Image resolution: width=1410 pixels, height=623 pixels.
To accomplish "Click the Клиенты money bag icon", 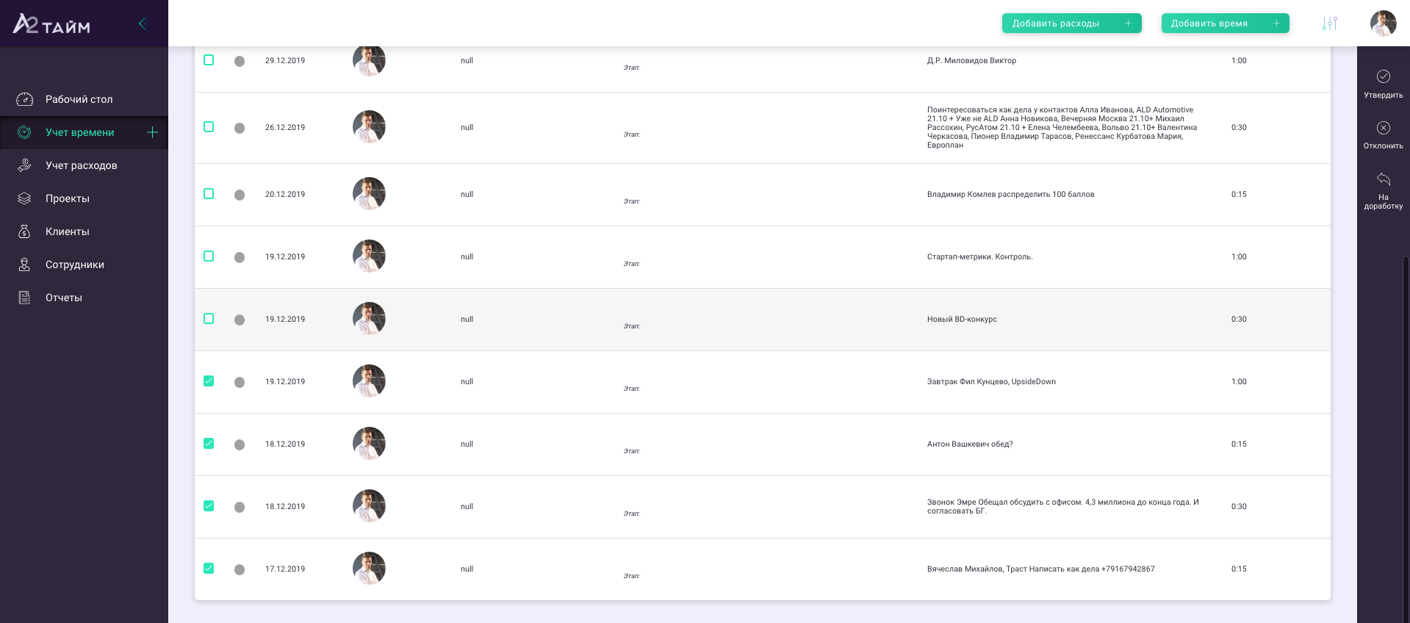I will pyautogui.click(x=24, y=231).
